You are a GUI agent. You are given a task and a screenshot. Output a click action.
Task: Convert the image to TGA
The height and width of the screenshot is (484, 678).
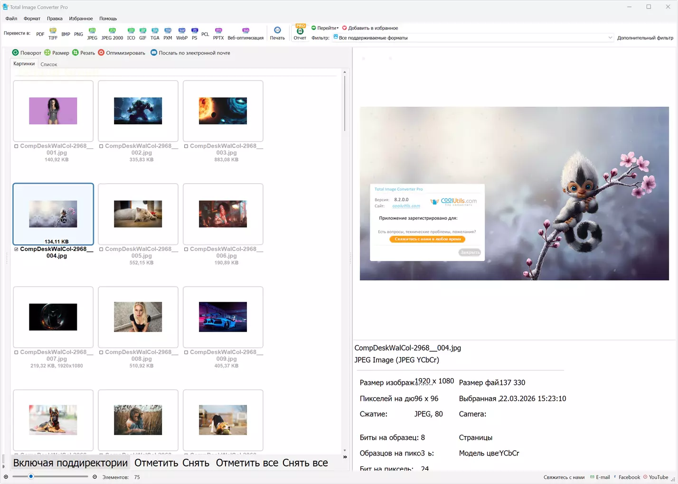click(x=155, y=34)
